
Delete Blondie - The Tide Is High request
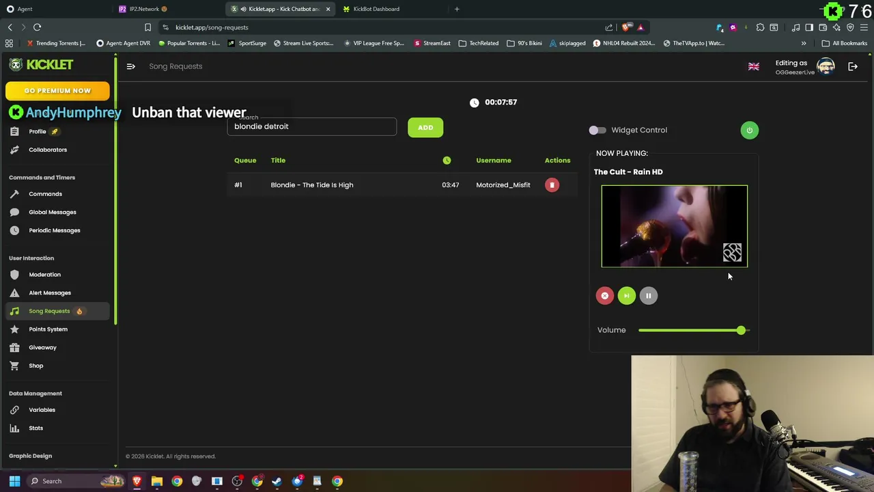(x=552, y=185)
